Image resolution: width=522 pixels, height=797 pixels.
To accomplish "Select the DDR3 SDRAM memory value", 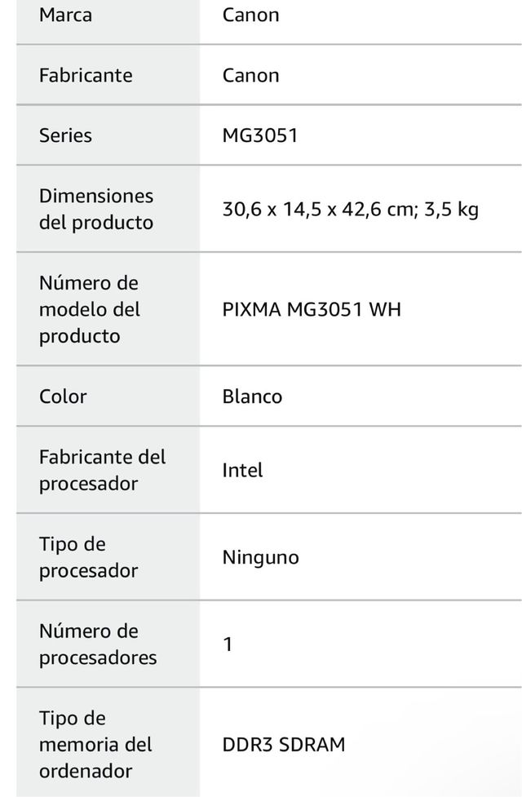I will click(x=283, y=744).
